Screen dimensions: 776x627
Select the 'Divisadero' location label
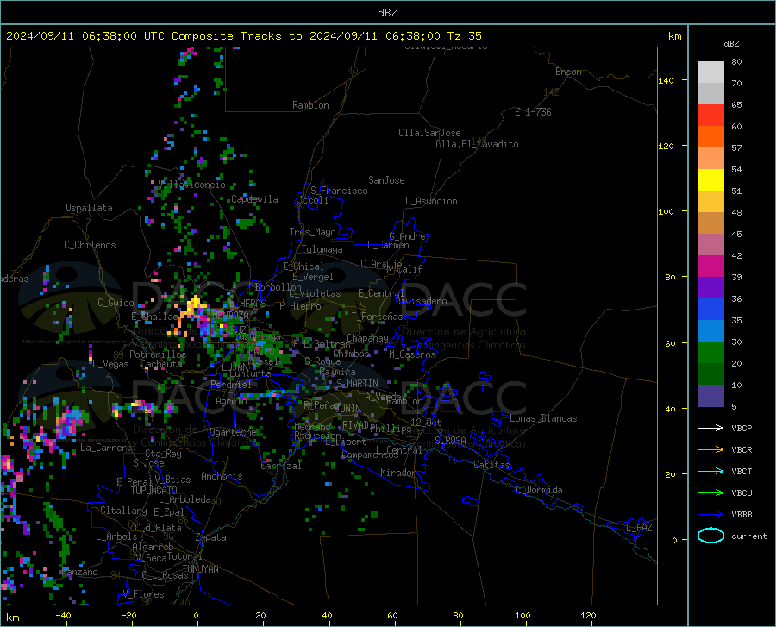coord(421,301)
